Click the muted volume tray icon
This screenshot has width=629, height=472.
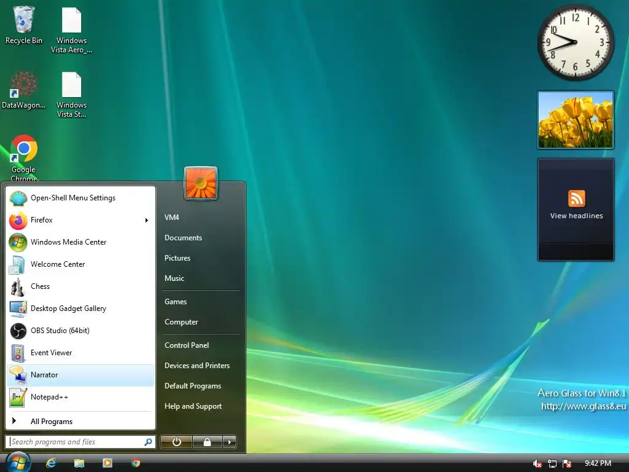(537, 463)
